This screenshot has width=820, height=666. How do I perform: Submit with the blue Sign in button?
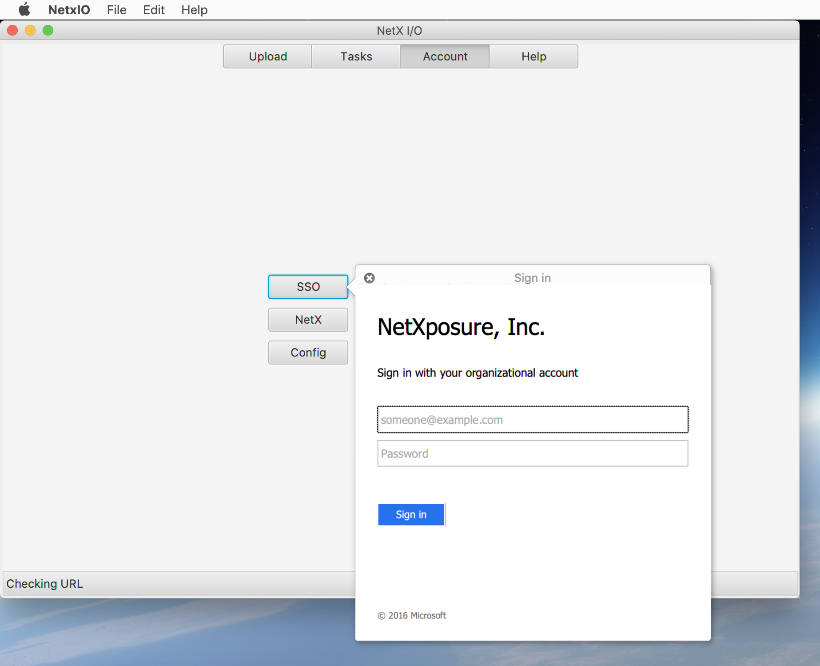tap(411, 514)
